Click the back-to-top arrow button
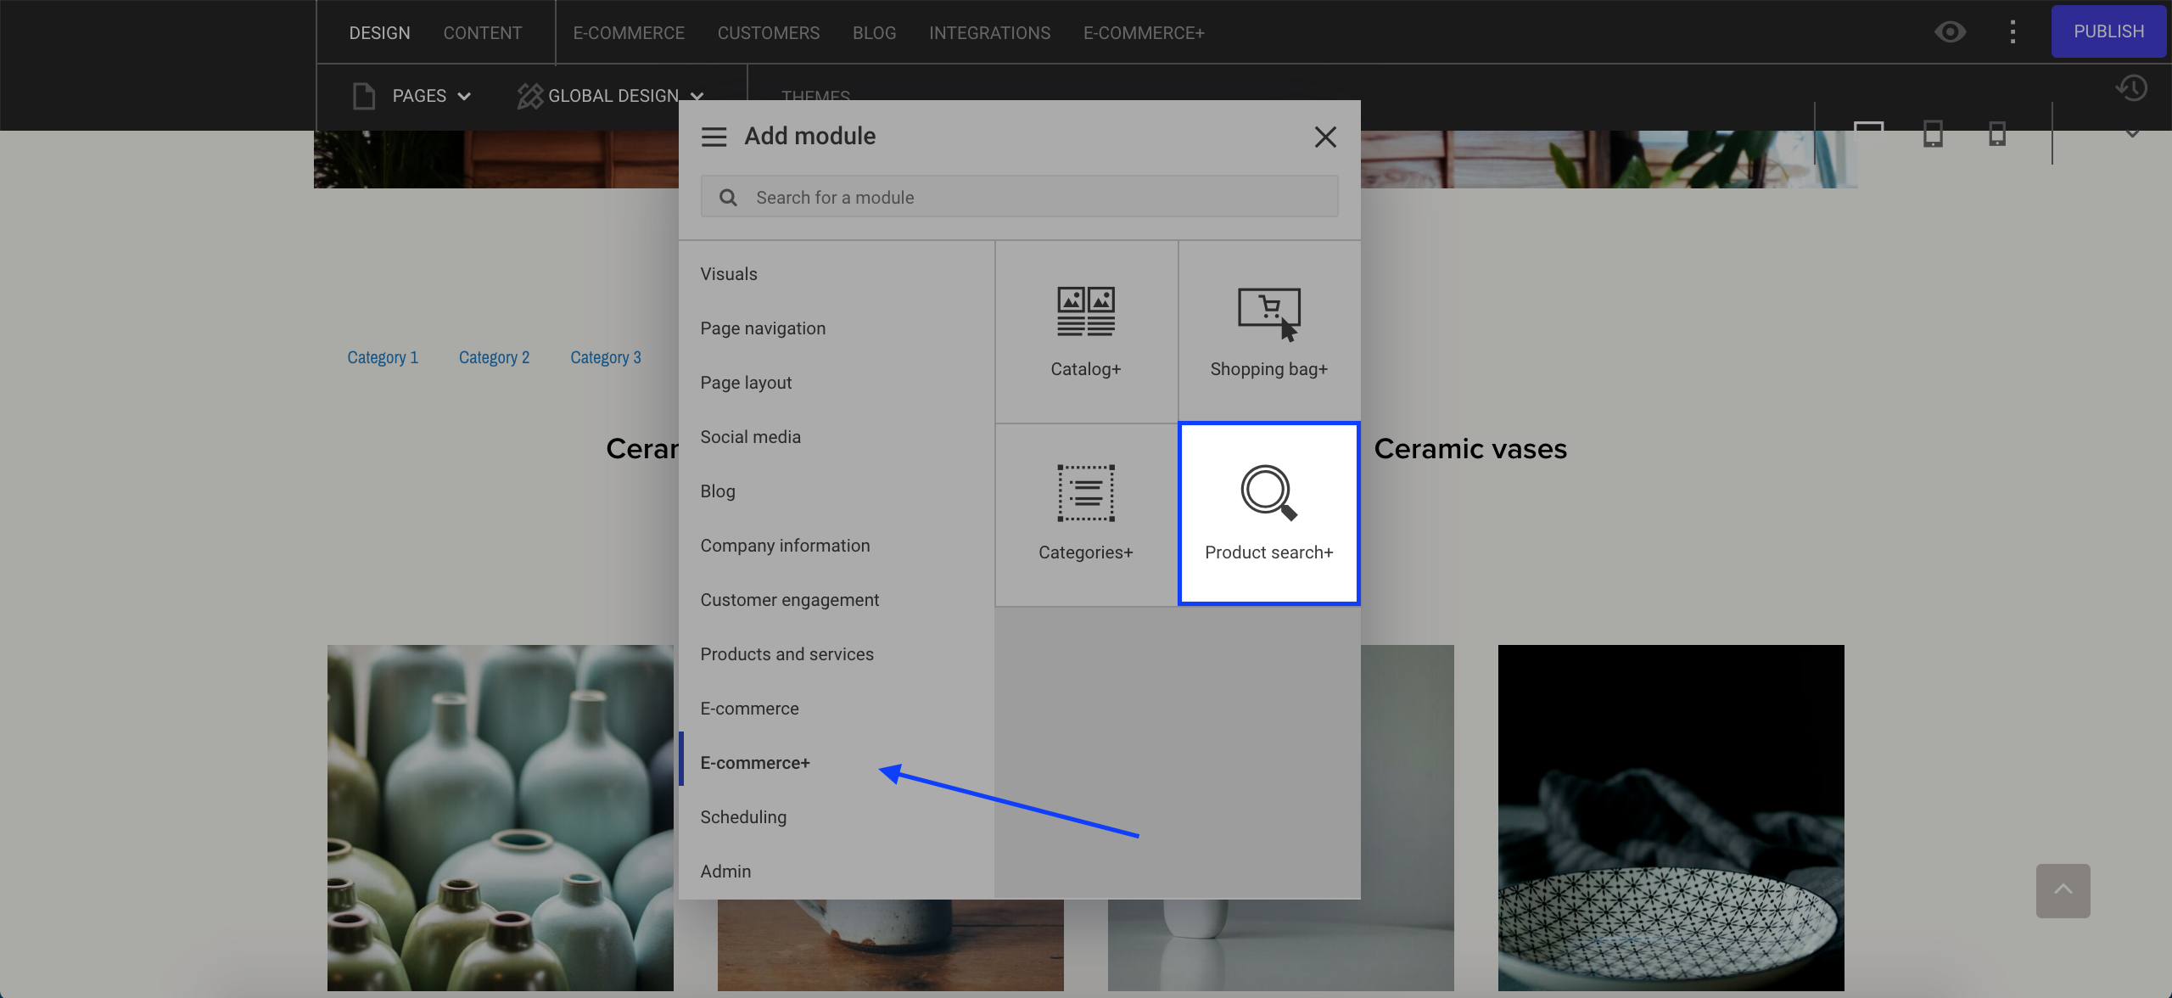Screen dimensions: 2172x998 pos(2063,890)
